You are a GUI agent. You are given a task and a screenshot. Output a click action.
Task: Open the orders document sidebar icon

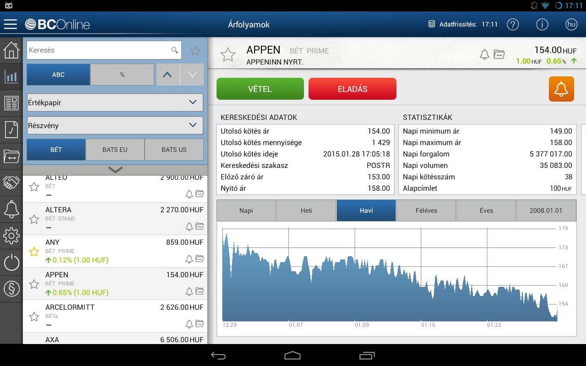11,129
